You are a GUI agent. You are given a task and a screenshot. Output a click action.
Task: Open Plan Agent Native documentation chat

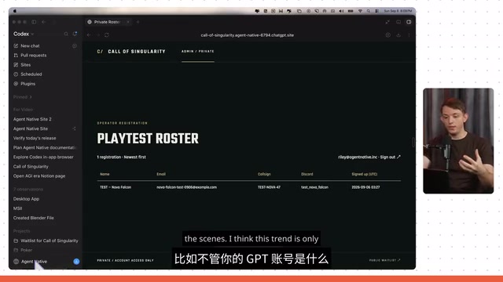point(45,148)
